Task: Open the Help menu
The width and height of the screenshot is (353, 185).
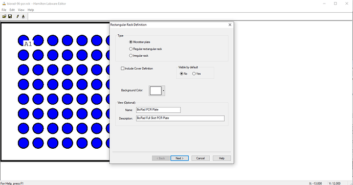Action: 31,10
